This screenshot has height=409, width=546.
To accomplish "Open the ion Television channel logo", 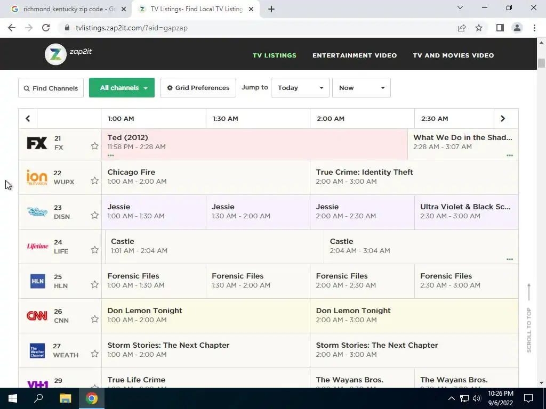I will 37,177.
